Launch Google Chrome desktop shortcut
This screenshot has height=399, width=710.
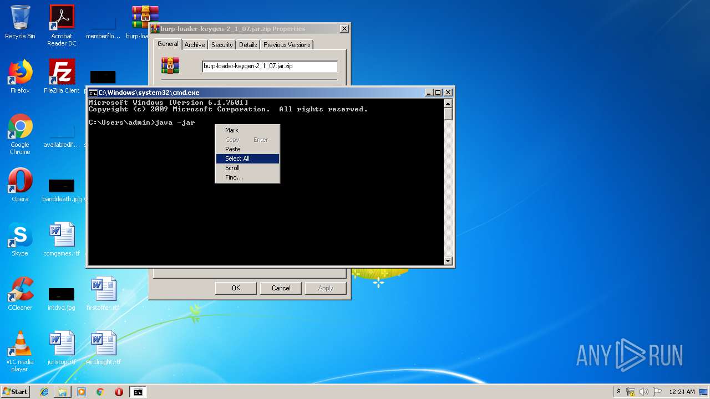point(20,134)
